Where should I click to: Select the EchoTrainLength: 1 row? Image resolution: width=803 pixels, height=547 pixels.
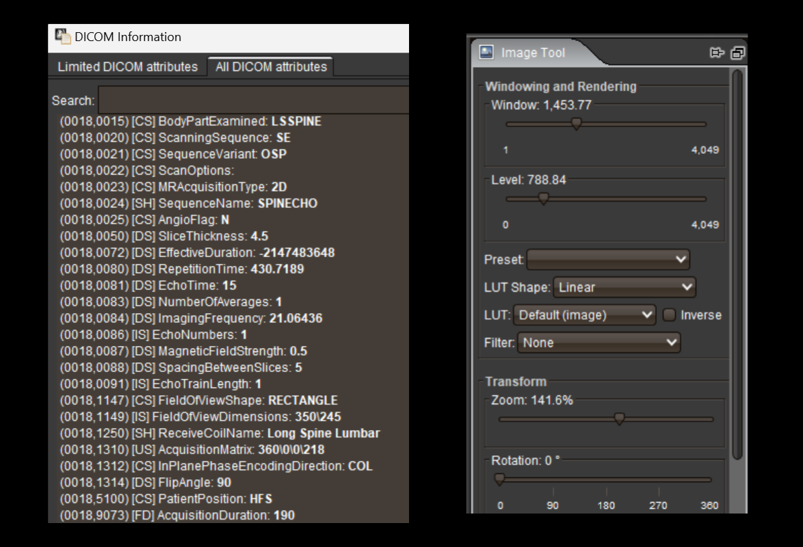click(160, 384)
